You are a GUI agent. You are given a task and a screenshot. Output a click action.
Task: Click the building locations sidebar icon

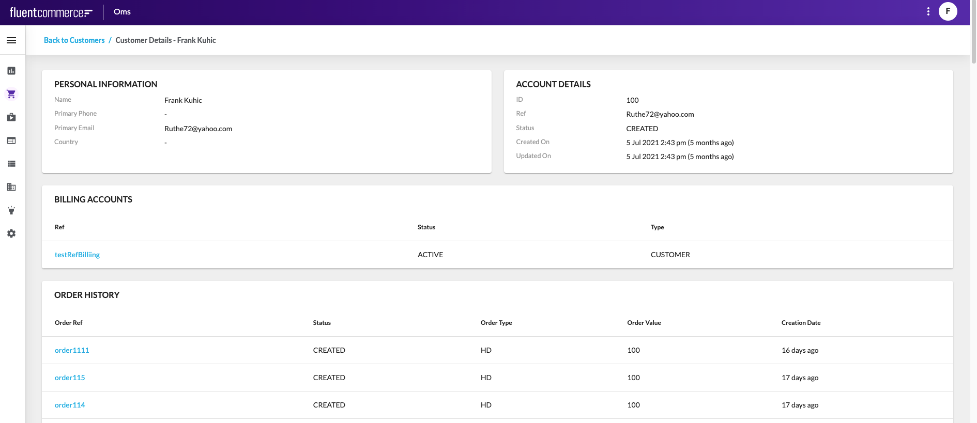pyautogui.click(x=11, y=187)
